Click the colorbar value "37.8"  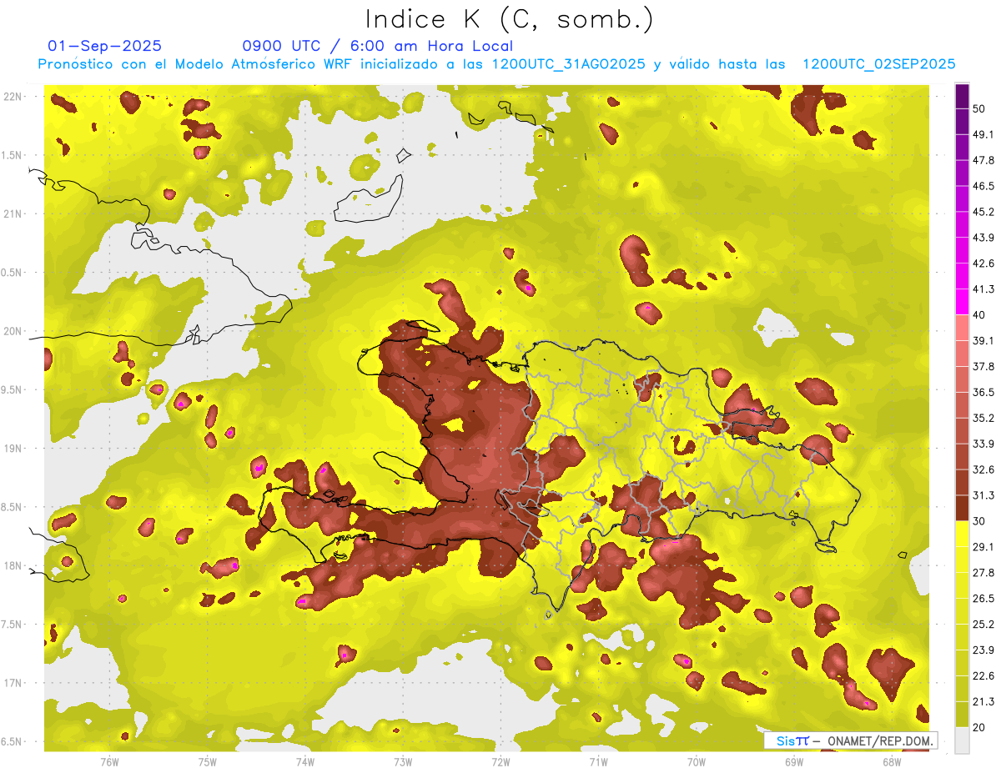pyautogui.click(x=983, y=366)
